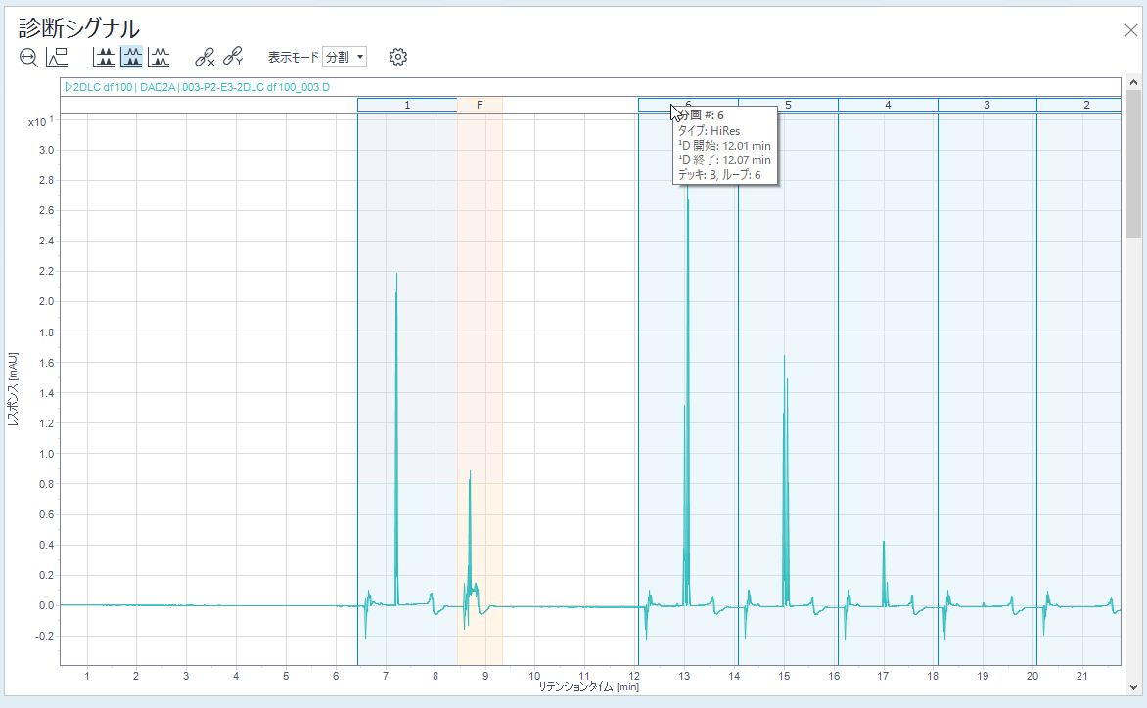
Task: Toggle the link X-axis chain icon
Action: point(205,57)
